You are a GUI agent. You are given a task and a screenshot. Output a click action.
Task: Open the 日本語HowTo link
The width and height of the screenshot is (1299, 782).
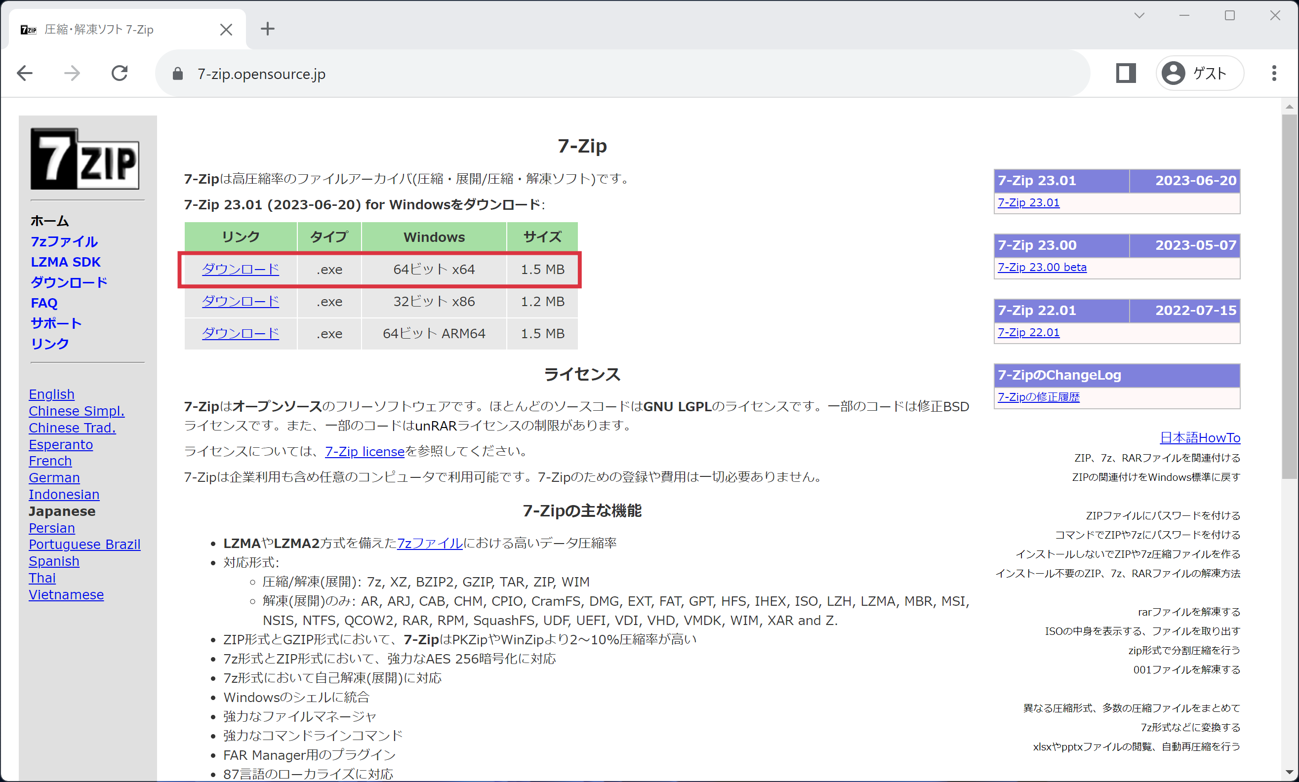tap(1200, 437)
